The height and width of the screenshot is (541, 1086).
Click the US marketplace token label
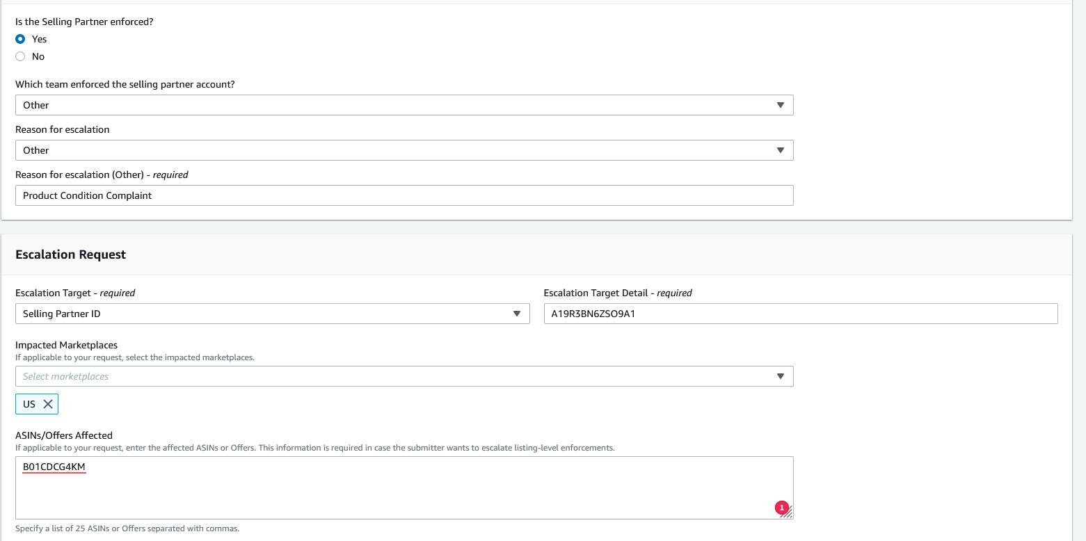(x=29, y=404)
